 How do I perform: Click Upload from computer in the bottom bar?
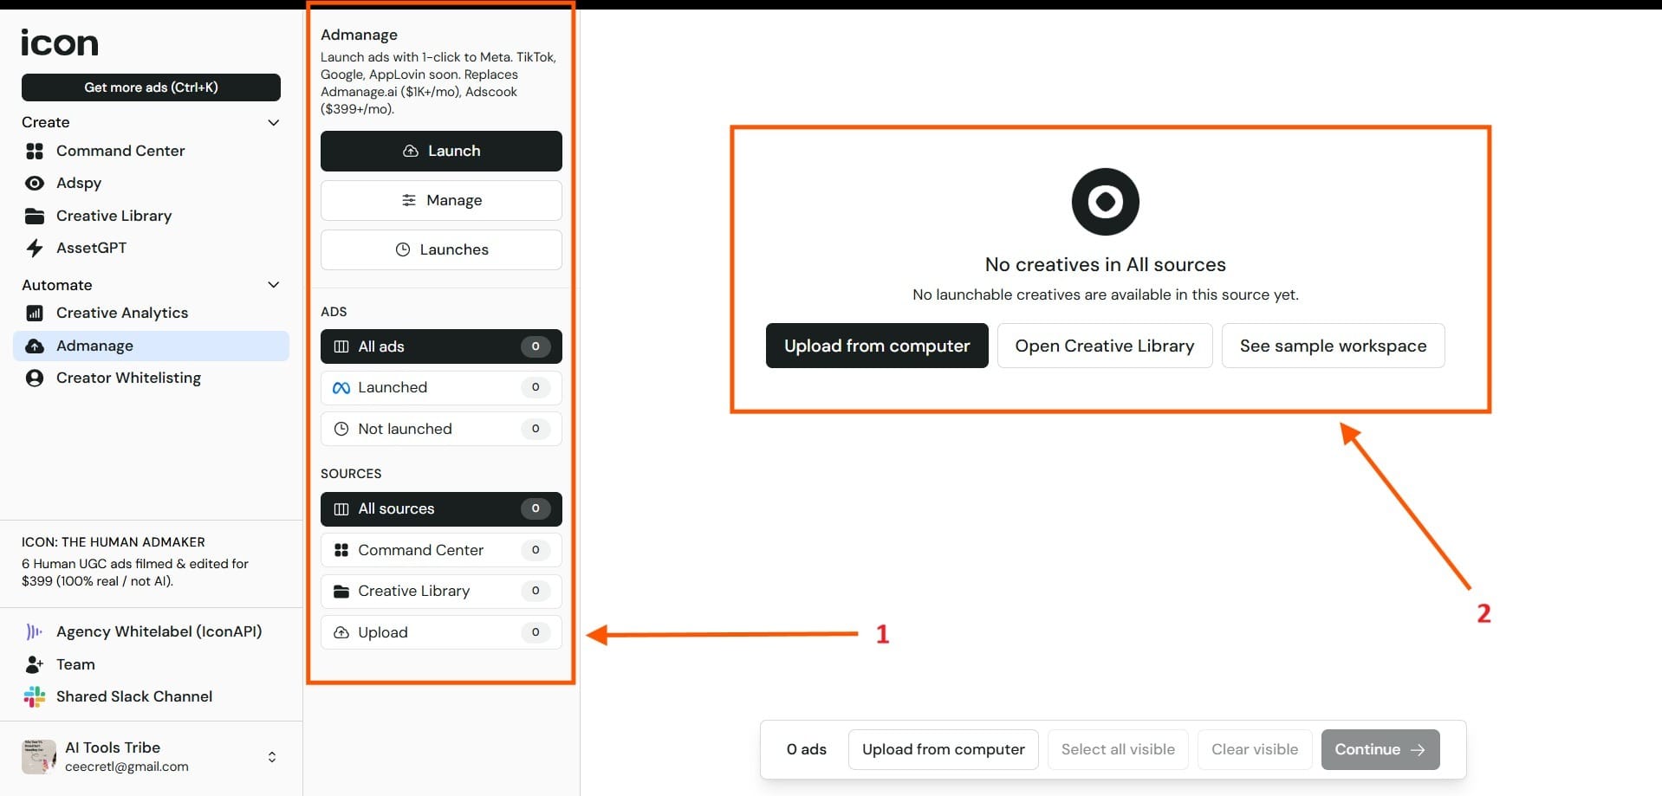[944, 749]
